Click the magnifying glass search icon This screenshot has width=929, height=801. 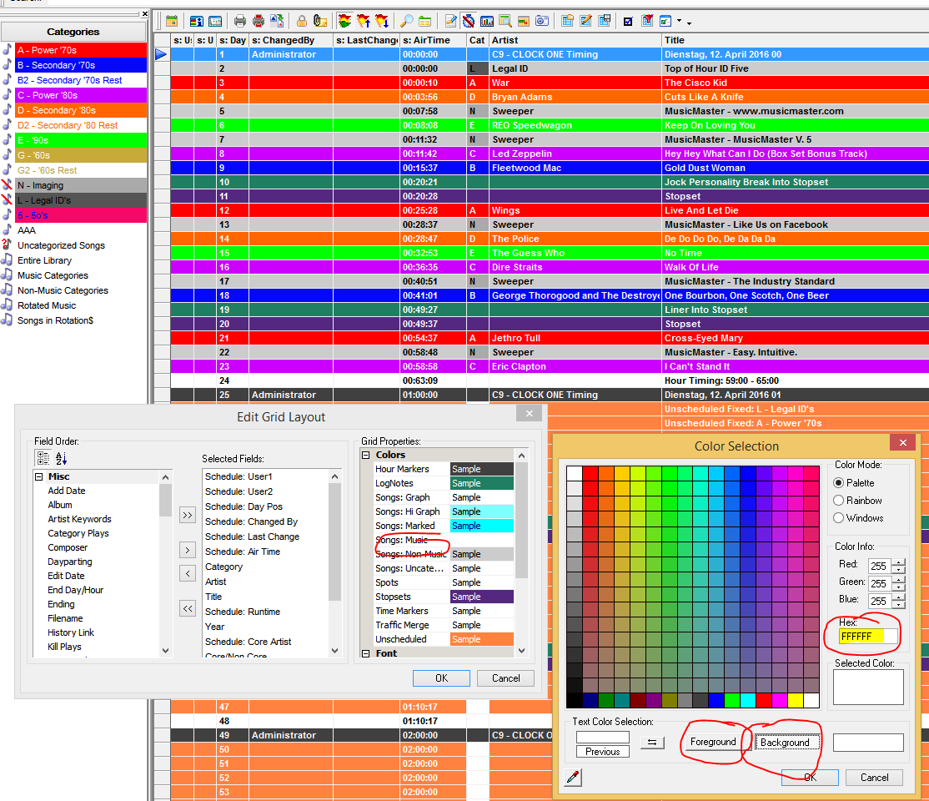pyautogui.click(x=406, y=22)
